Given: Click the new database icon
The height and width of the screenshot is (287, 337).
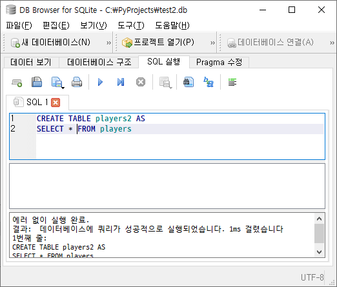Looking at the screenshot, I should click(x=15, y=43).
